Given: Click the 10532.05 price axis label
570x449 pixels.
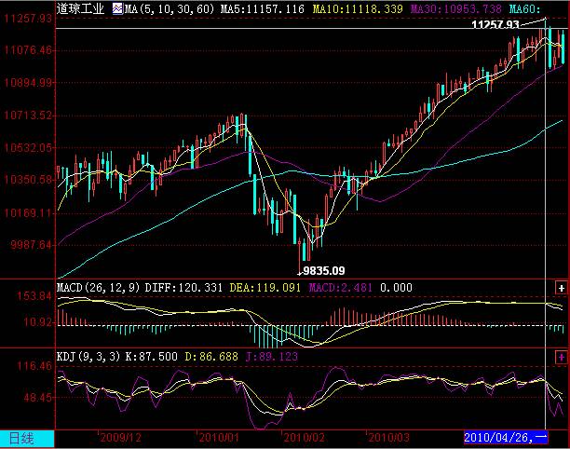Looking at the screenshot, I should point(28,147).
